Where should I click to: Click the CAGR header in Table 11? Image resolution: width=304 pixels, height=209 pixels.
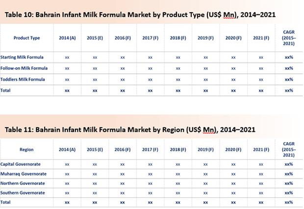tap(289, 149)
